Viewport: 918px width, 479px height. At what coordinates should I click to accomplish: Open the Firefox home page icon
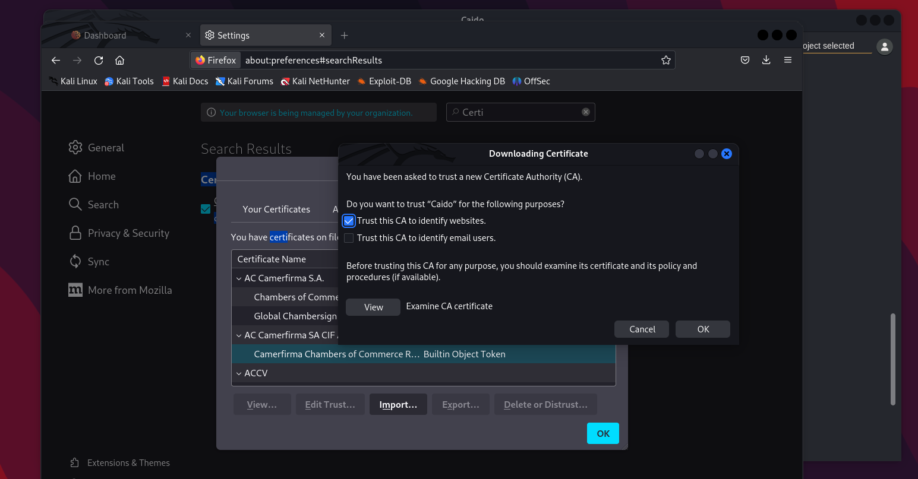click(119, 60)
